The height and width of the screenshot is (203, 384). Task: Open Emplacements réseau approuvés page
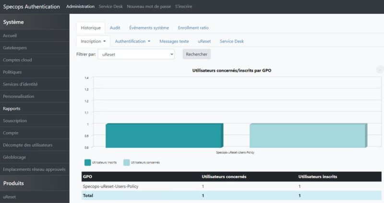[34, 169]
